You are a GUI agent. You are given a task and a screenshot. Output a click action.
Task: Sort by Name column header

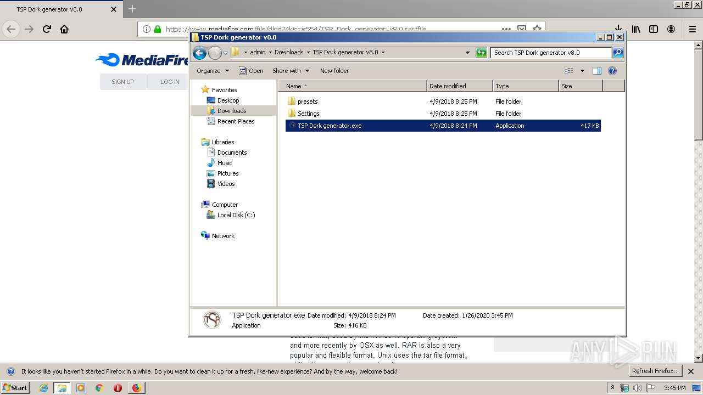point(352,86)
